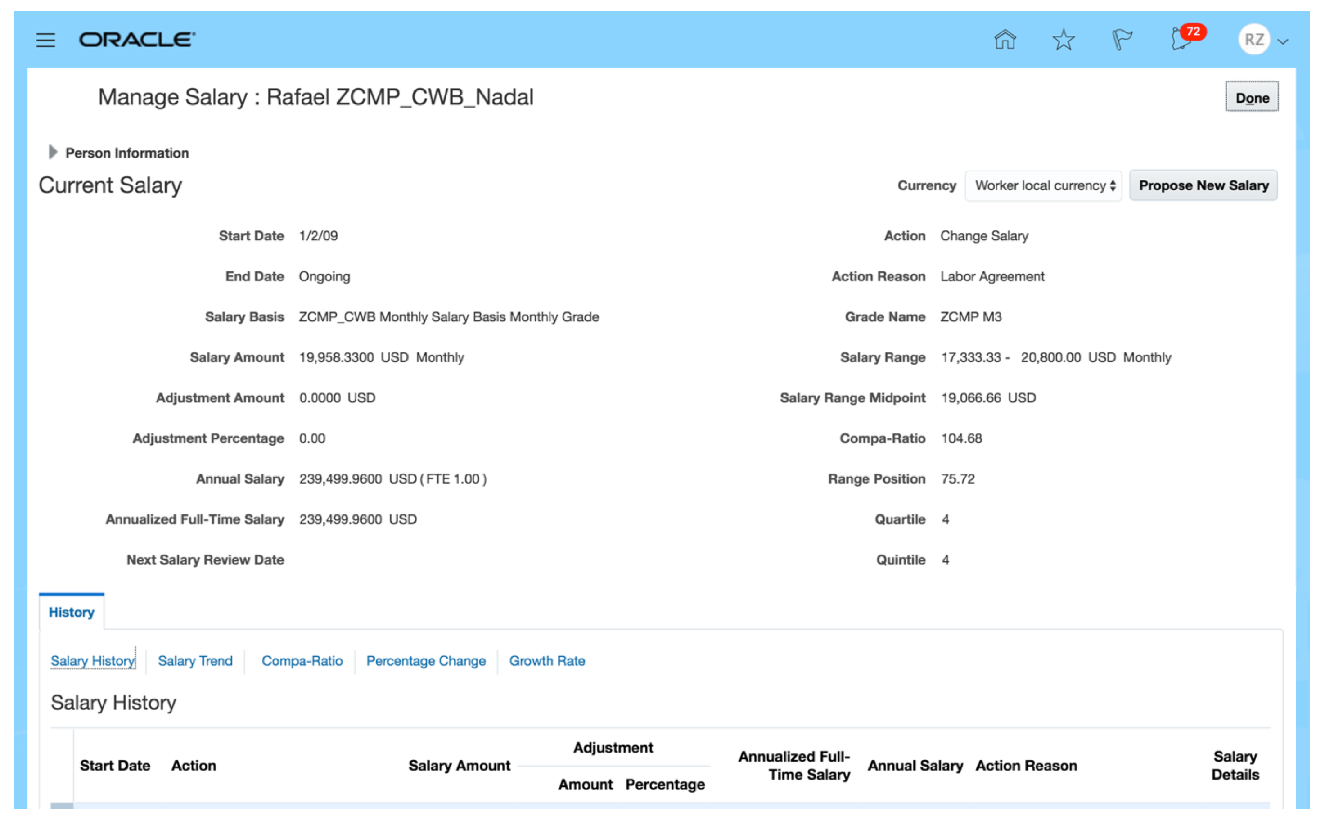The width and height of the screenshot is (1325, 830).
Task: Click the Manage Salary page title
Action: [315, 97]
